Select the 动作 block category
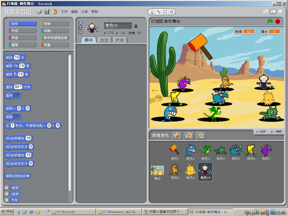The width and height of the screenshot is (288, 216). (x=23, y=24)
